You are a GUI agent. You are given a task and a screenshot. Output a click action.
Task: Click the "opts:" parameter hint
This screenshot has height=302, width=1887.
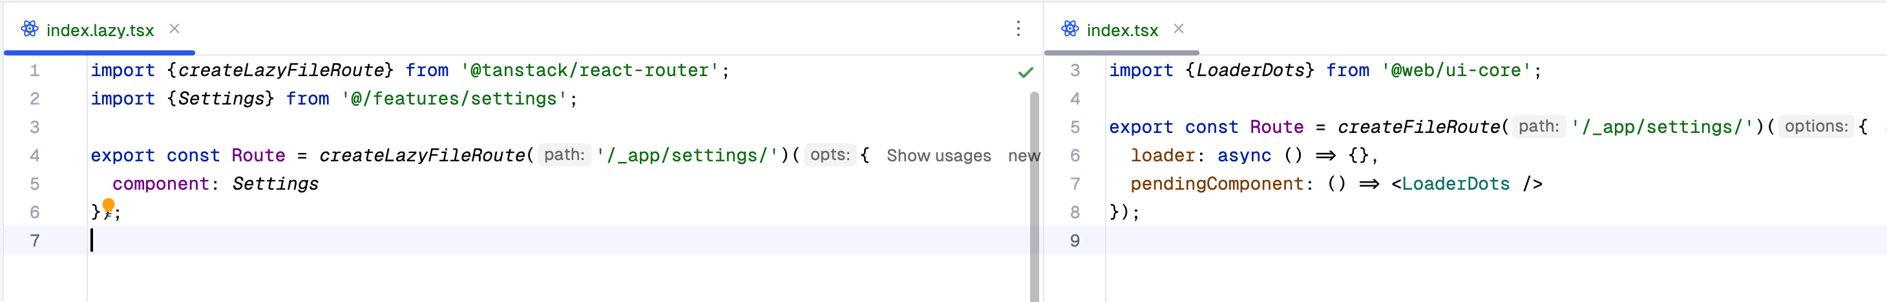pyautogui.click(x=830, y=155)
